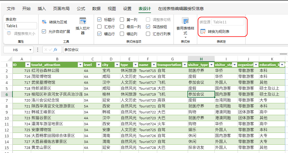Image resolution: width=288 pixels, height=153 pixels.
Task: Click the fx insert function icon
Action: point(55,50)
